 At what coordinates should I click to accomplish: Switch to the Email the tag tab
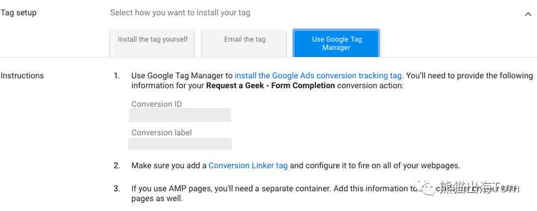click(x=245, y=43)
